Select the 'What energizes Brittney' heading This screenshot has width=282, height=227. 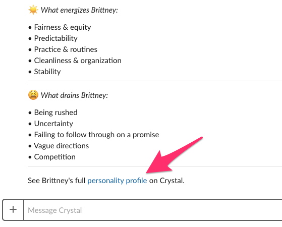tap(79, 10)
